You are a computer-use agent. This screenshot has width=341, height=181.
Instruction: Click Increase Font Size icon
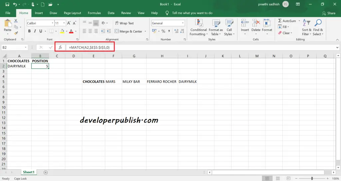(69, 23)
